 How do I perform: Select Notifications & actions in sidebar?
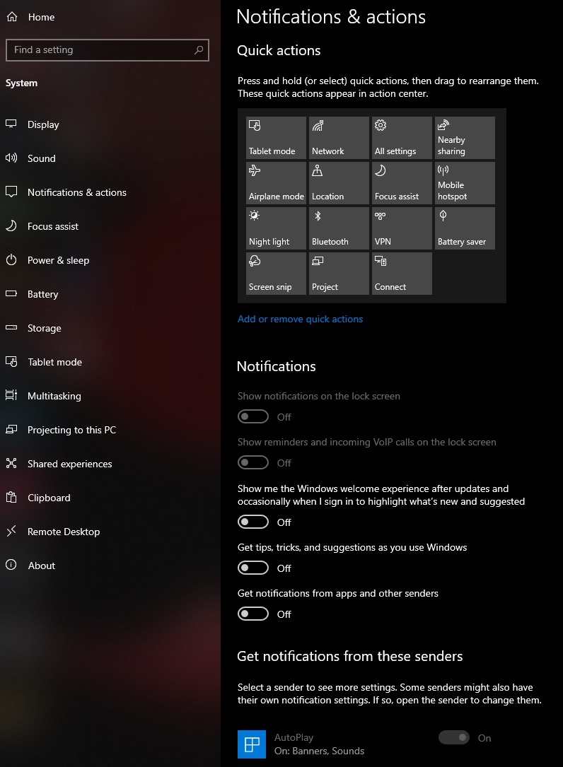coord(110,192)
